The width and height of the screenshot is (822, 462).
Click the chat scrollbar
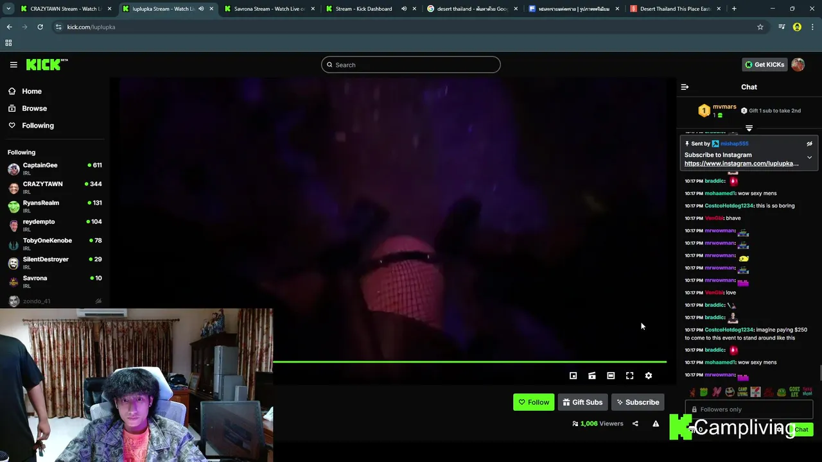(x=819, y=372)
